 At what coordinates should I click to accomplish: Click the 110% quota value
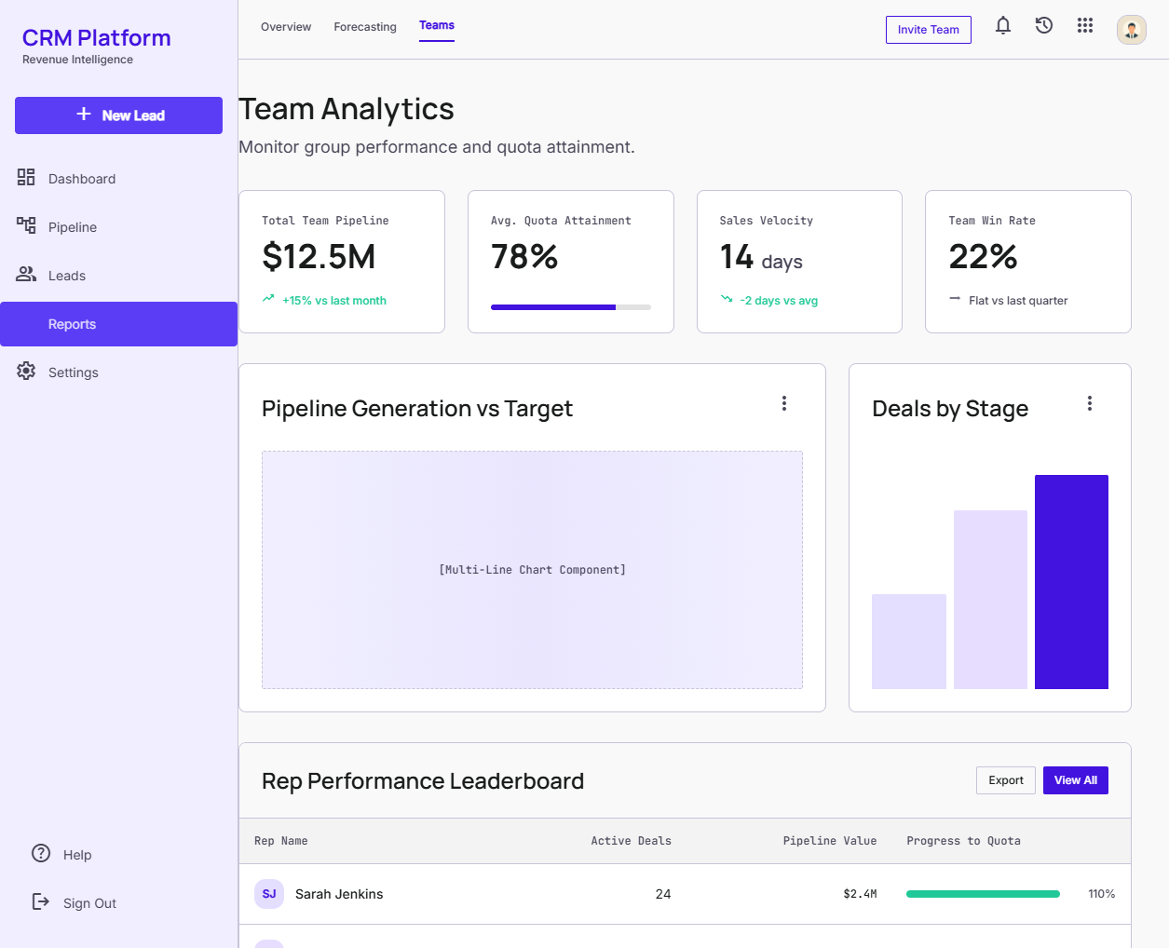click(x=1102, y=894)
